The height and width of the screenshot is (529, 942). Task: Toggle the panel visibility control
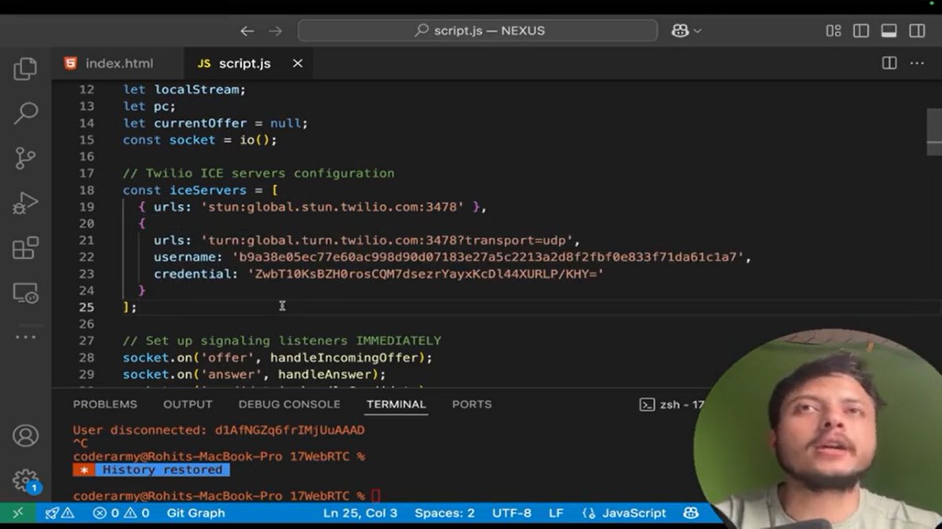click(x=889, y=31)
